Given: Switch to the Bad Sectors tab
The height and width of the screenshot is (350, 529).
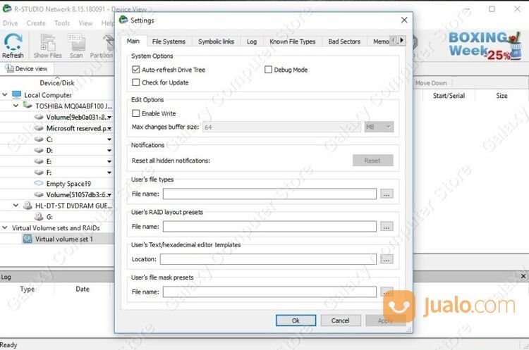Looking at the screenshot, I should click(344, 42).
